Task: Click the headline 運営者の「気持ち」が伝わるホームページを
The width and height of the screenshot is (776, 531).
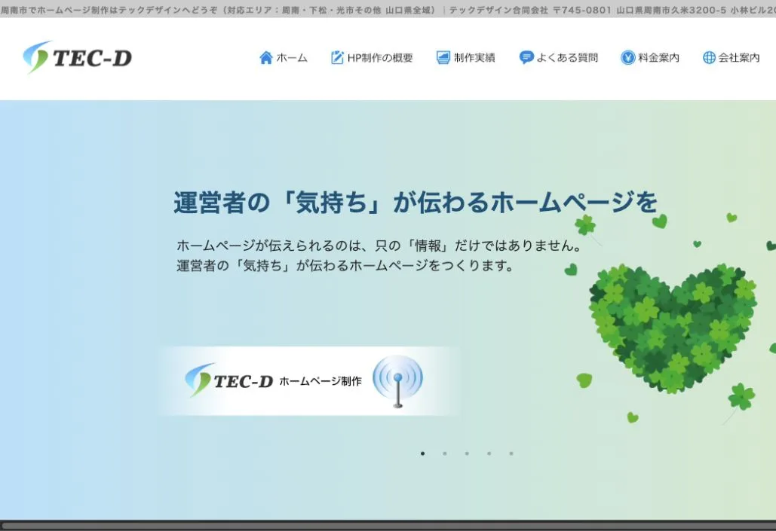Action: tap(416, 203)
